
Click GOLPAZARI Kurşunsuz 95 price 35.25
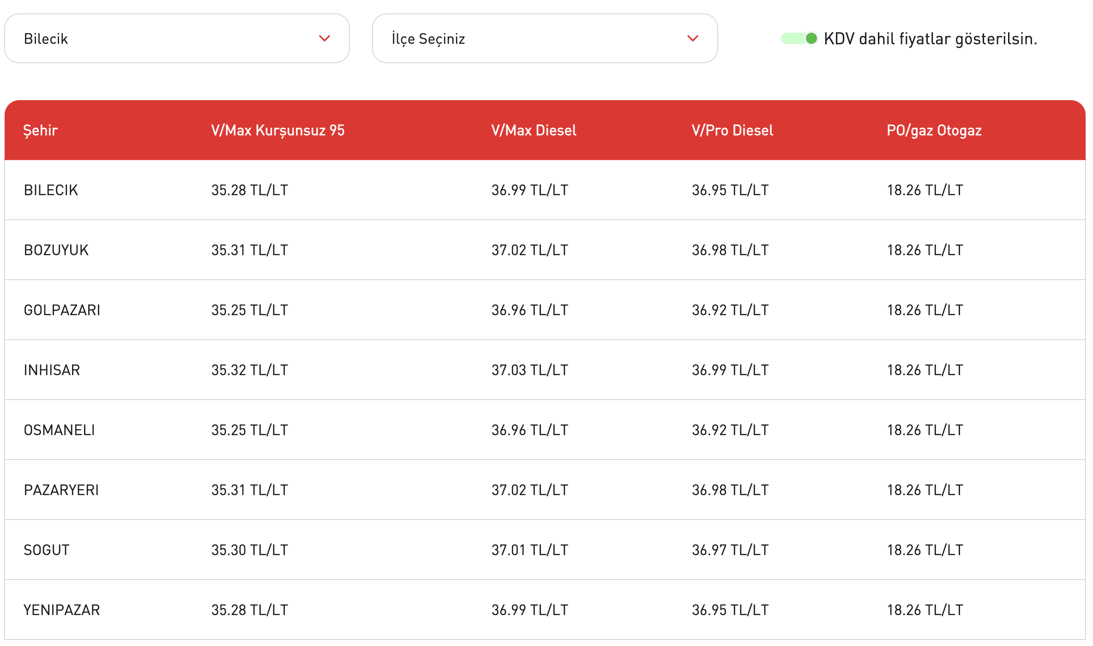click(249, 310)
